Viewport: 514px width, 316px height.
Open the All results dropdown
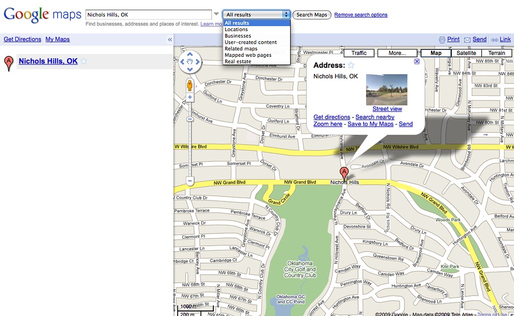255,14
